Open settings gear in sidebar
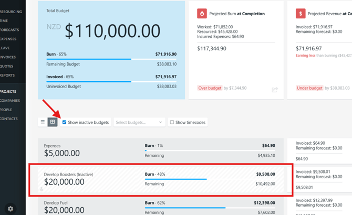Viewport: 352px width, 215px height. 11,208
